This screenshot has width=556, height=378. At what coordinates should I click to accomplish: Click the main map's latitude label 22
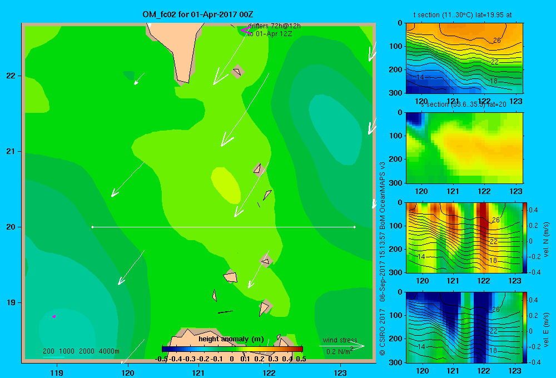point(11,76)
